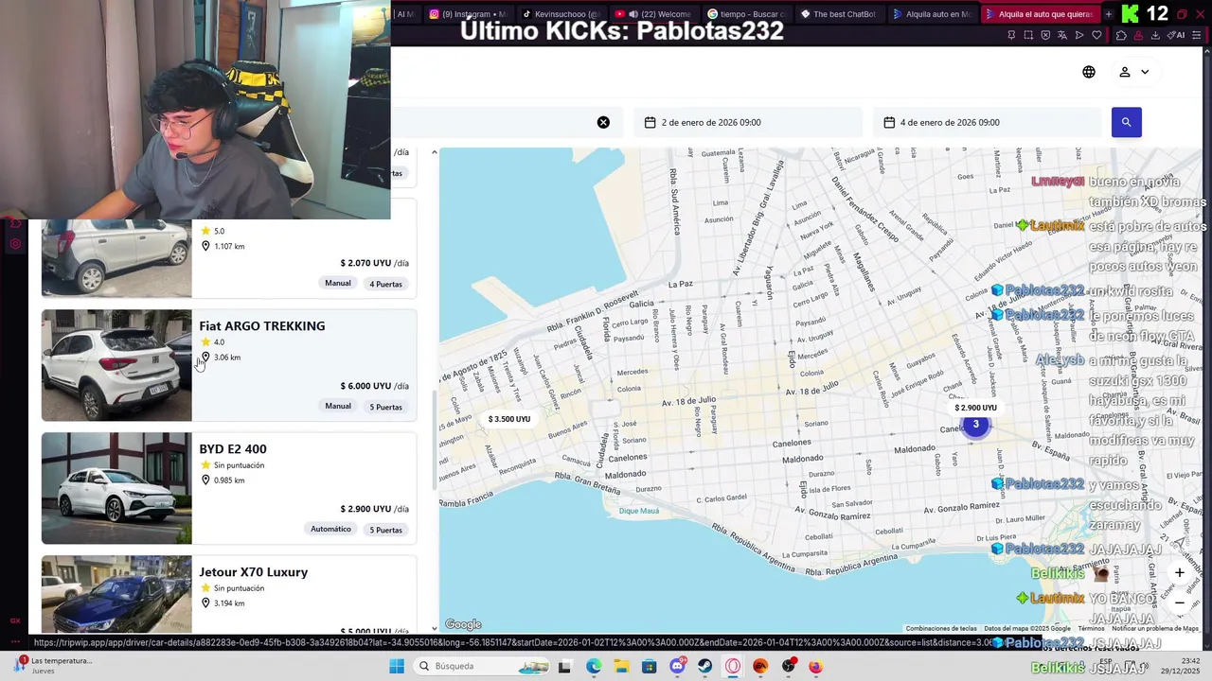Open Microsoft Edge from taskbar

point(593,666)
